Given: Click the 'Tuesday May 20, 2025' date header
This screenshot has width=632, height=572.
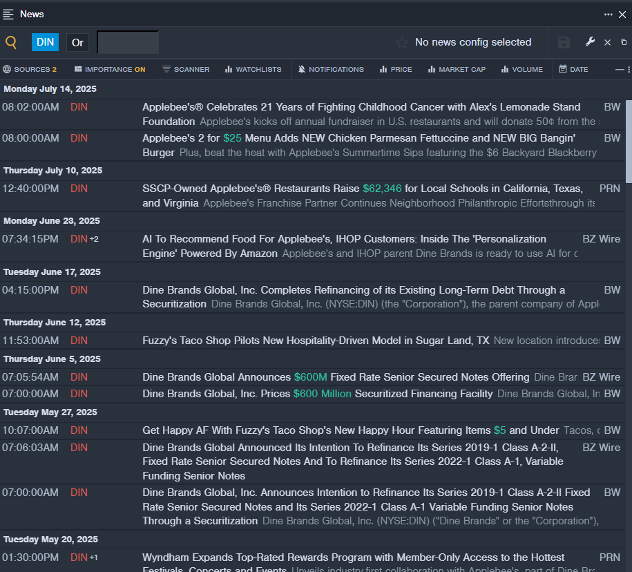Looking at the screenshot, I should 51,540.
